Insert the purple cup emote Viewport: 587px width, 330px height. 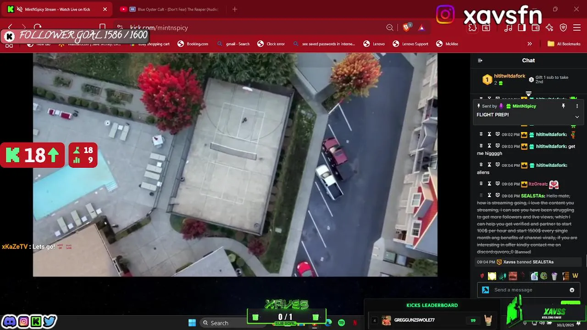pos(554,276)
